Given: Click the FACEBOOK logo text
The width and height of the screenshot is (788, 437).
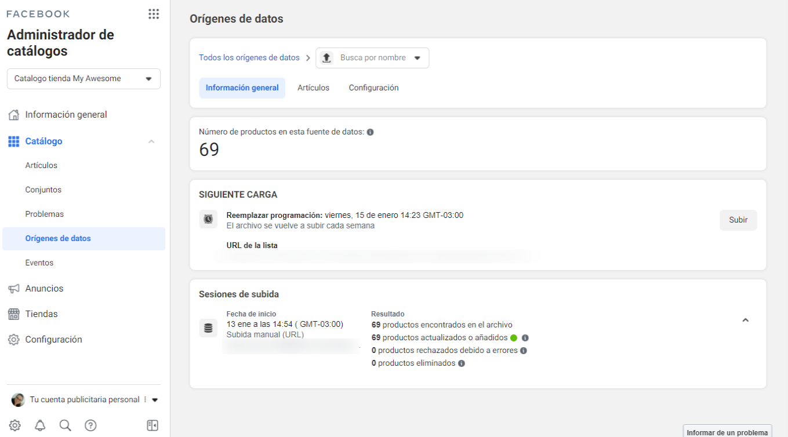Looking at the screenshot, I should tap(38, 14).
